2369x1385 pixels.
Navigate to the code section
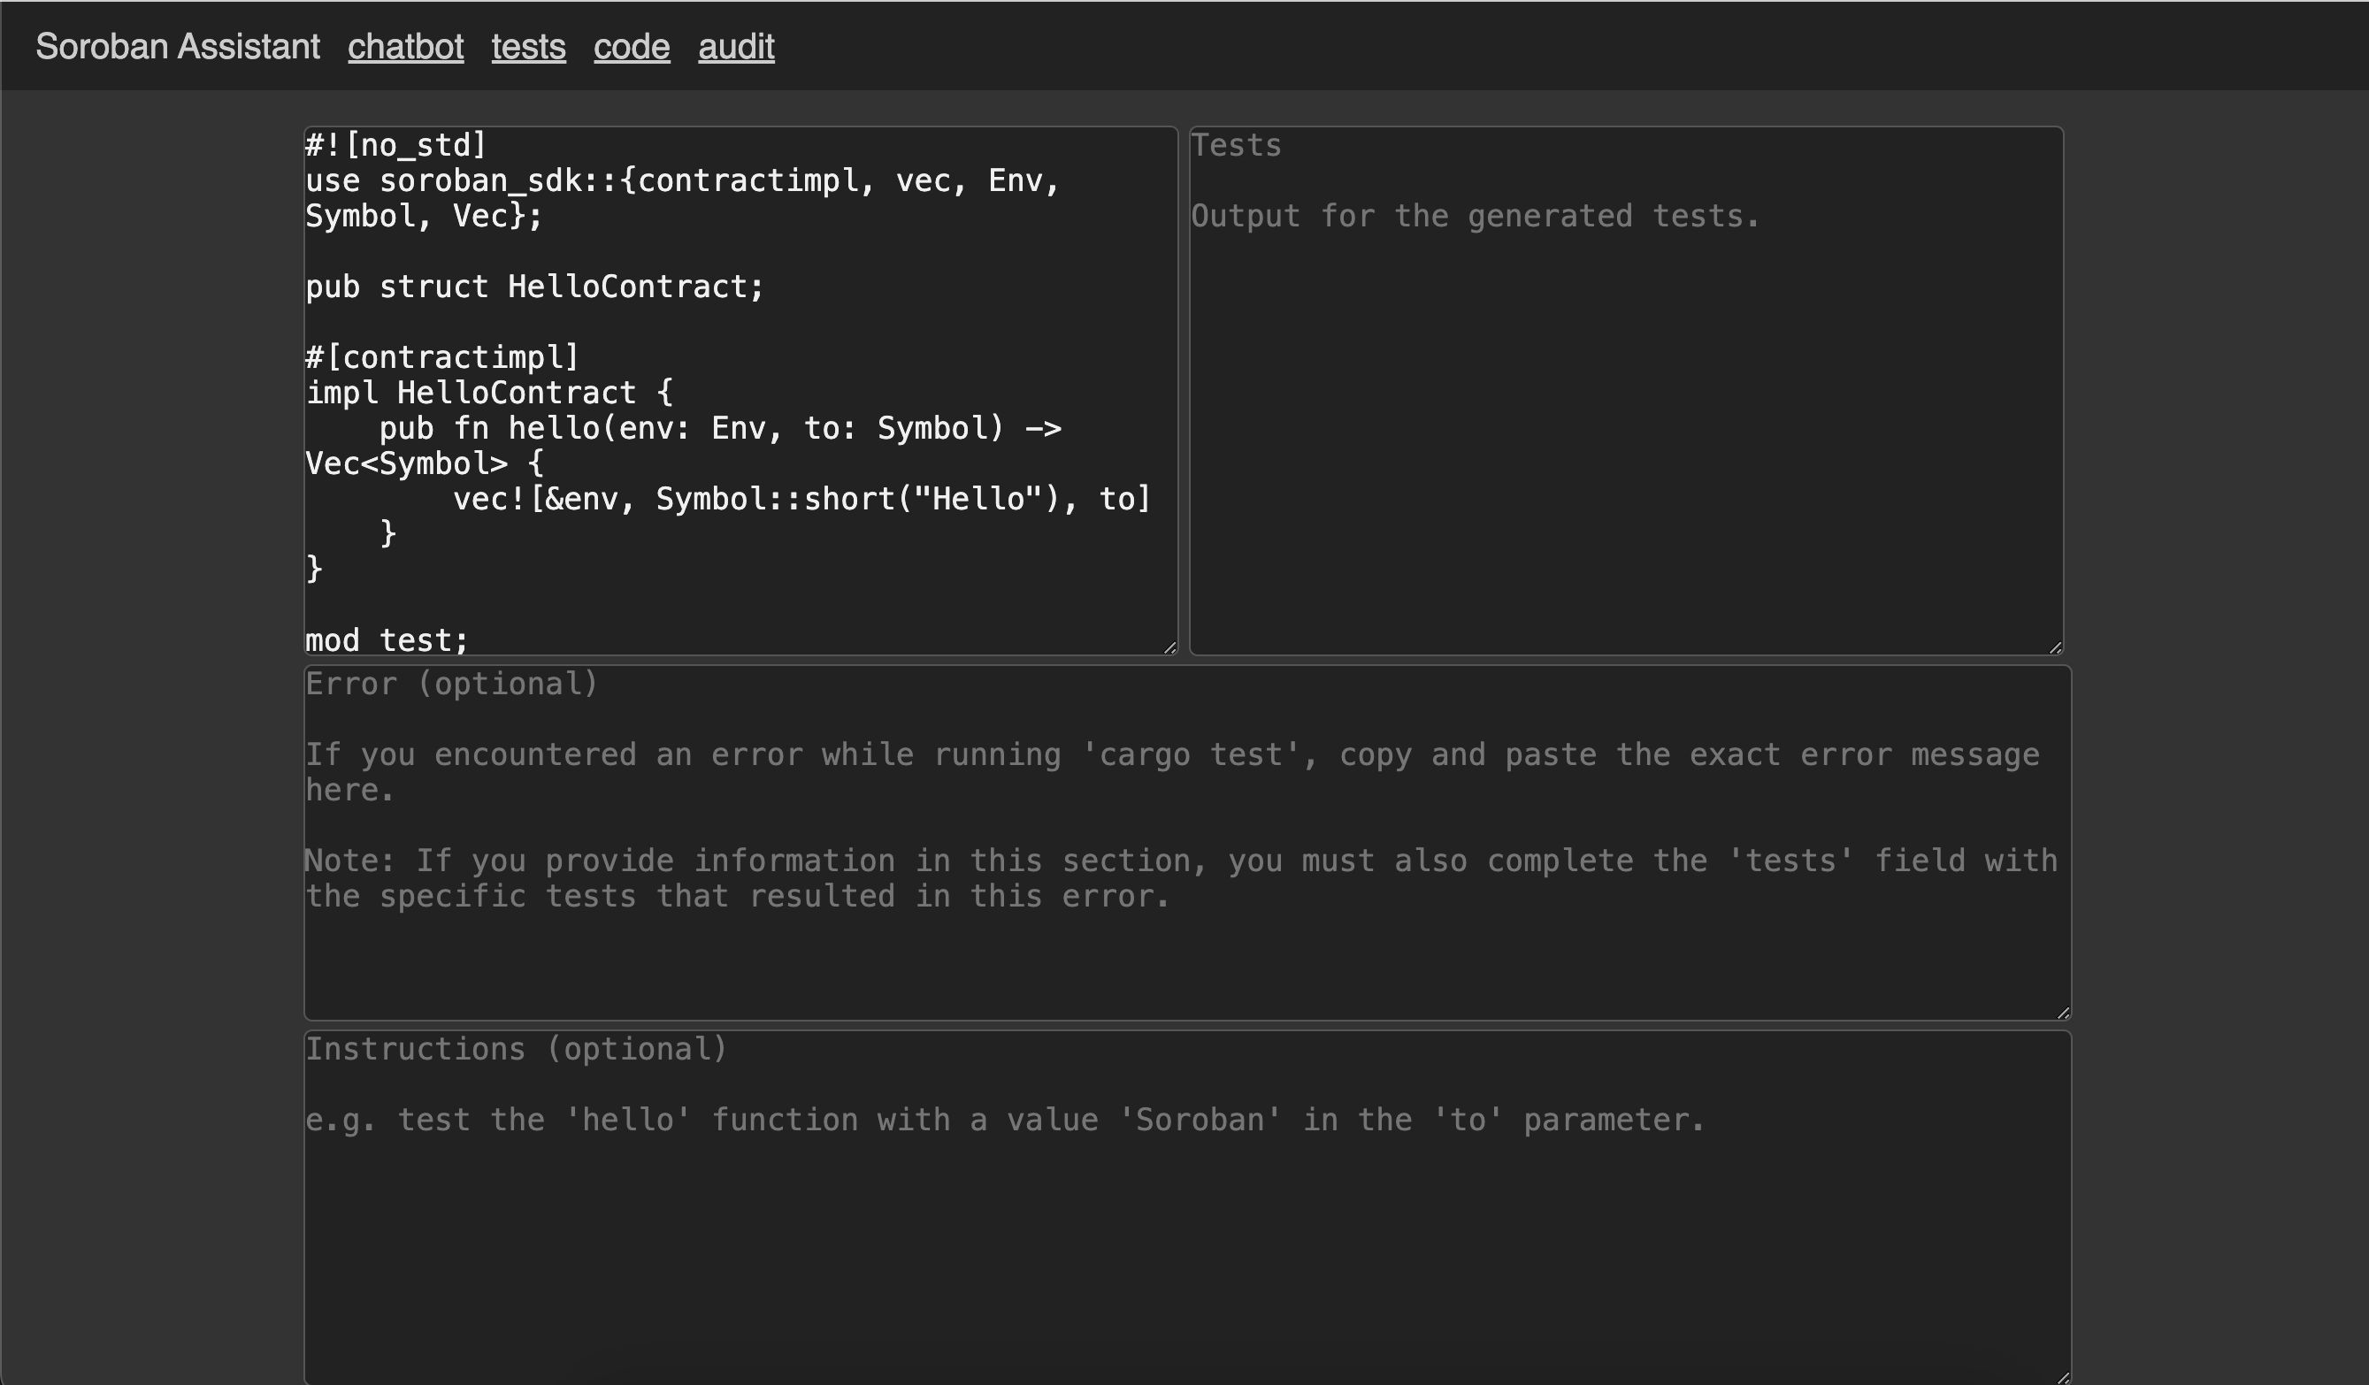631,46
